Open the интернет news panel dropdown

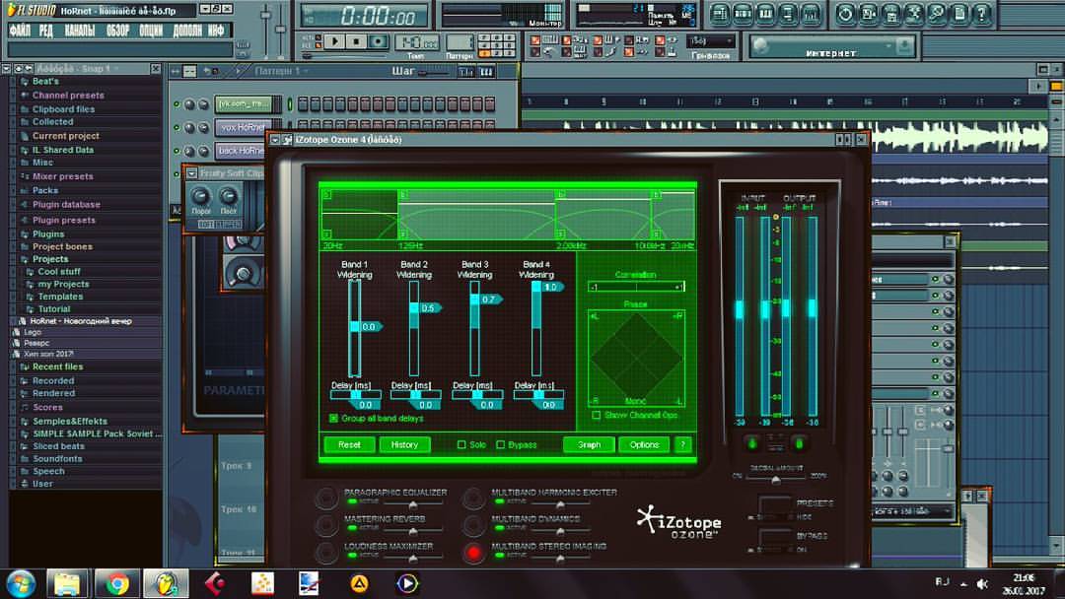pyautogui.click(x=887, y=46)
